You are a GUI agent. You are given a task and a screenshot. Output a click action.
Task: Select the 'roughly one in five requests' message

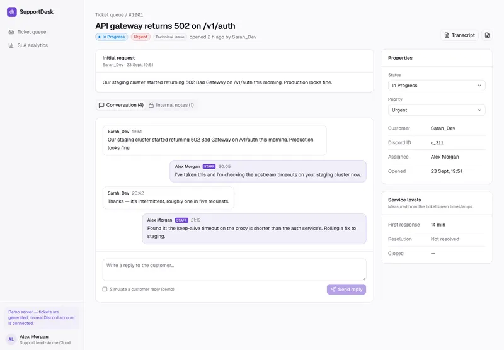168,198
